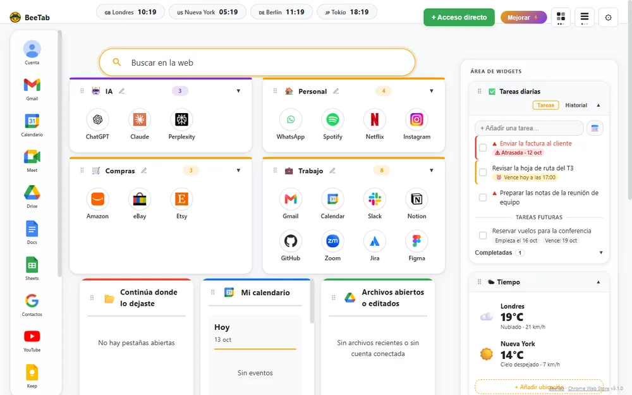This screenshot has height=395, width=632.
Task: Open Google Drive from the sidebar
Action: point(32,197)
